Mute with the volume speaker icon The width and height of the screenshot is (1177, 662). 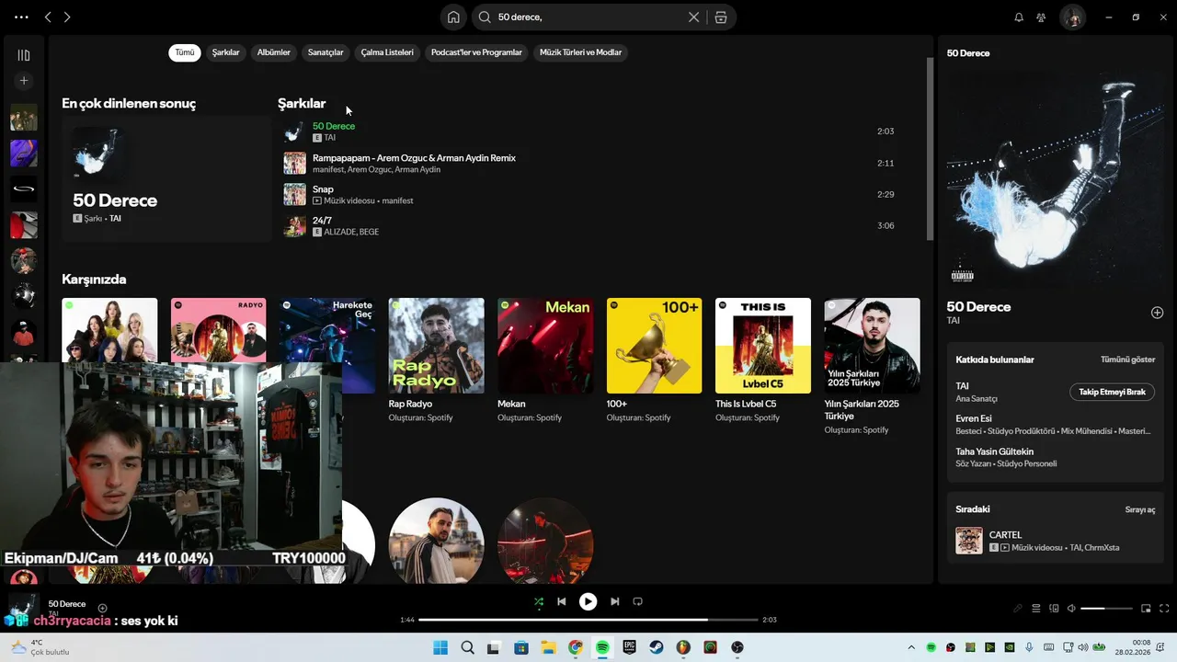[x=1071, y=608]
